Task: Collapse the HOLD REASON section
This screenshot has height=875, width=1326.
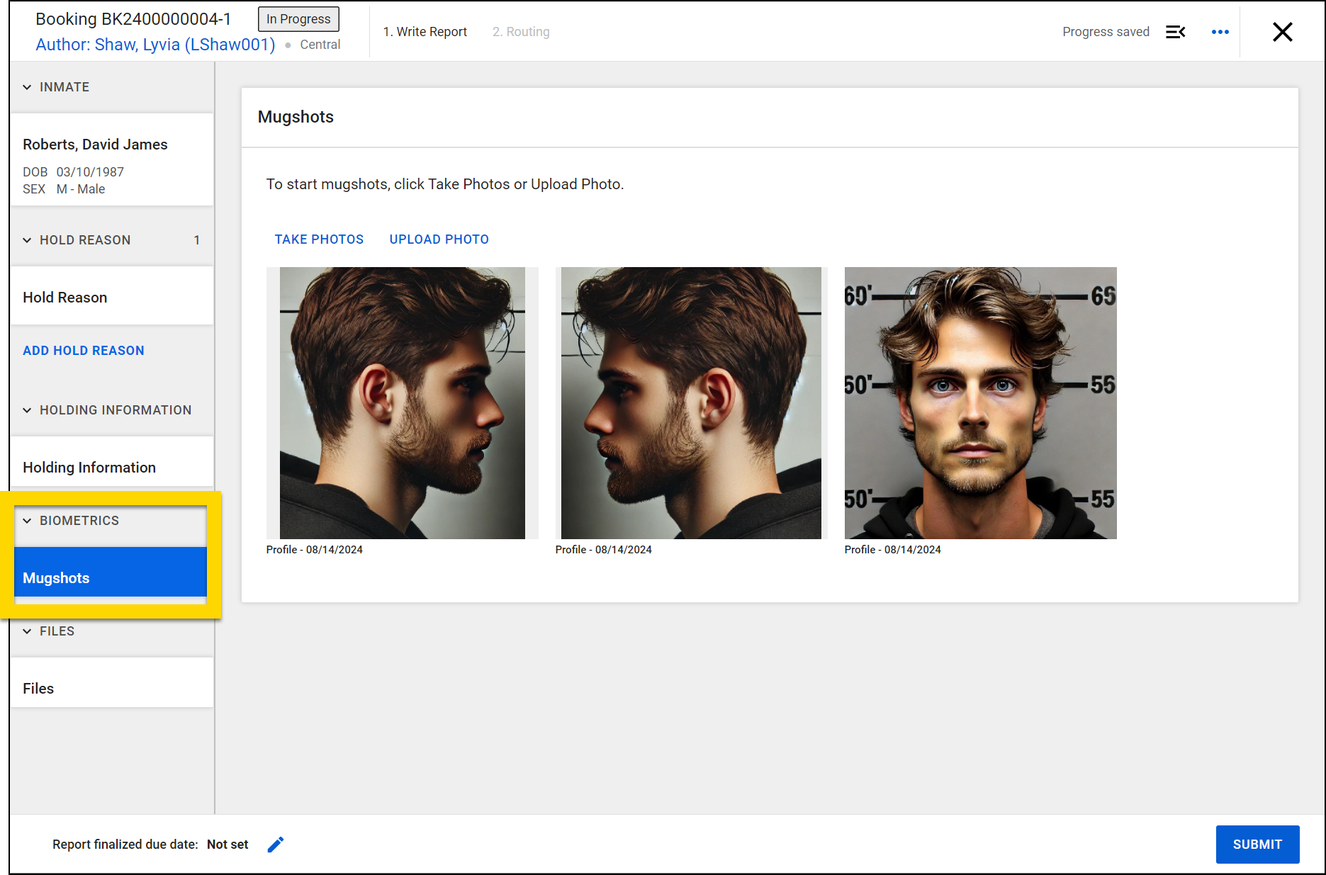Action: (27, 240)
